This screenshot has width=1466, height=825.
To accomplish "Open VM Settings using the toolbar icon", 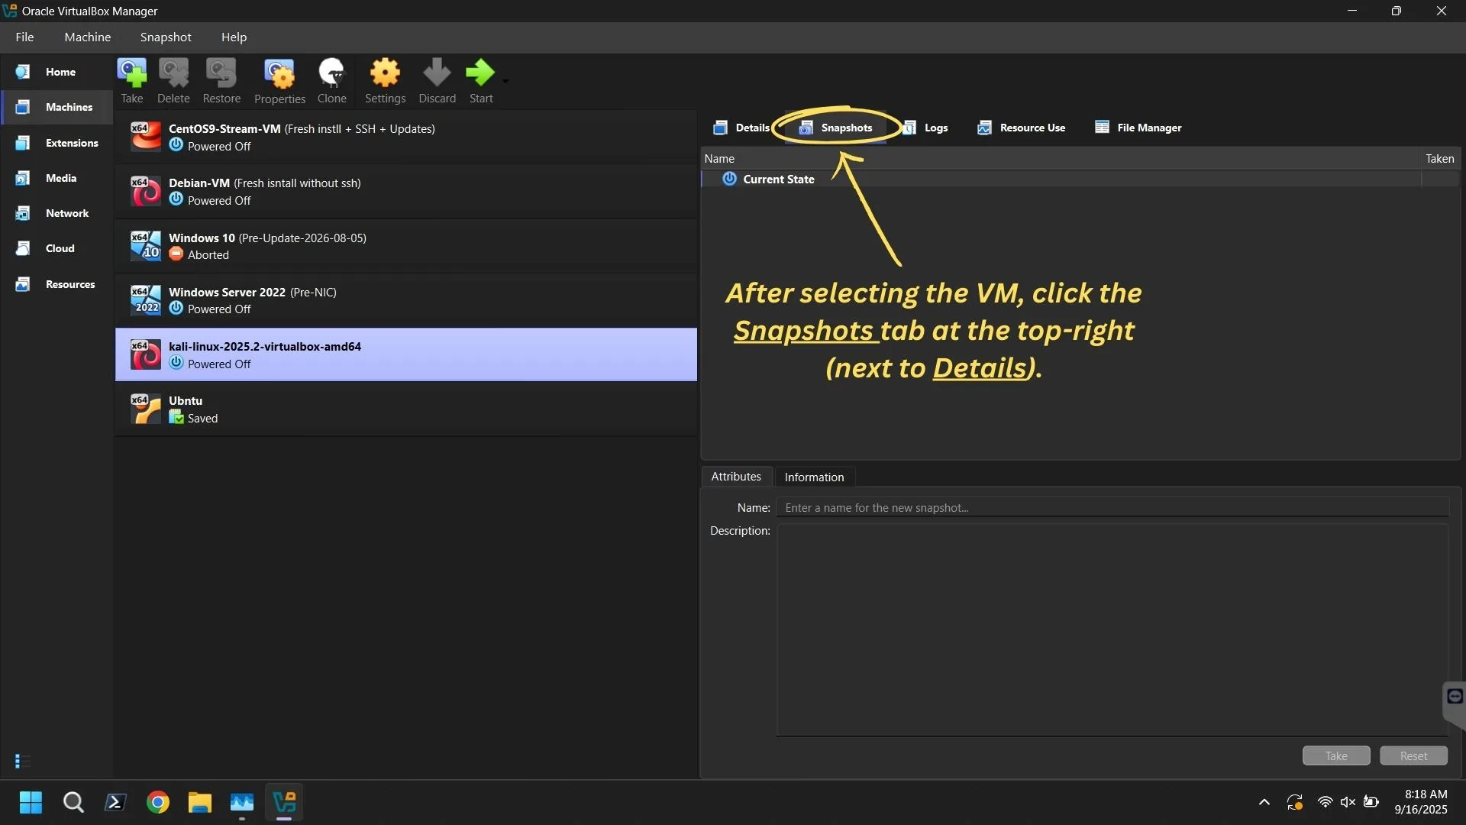I will point(385,76).
